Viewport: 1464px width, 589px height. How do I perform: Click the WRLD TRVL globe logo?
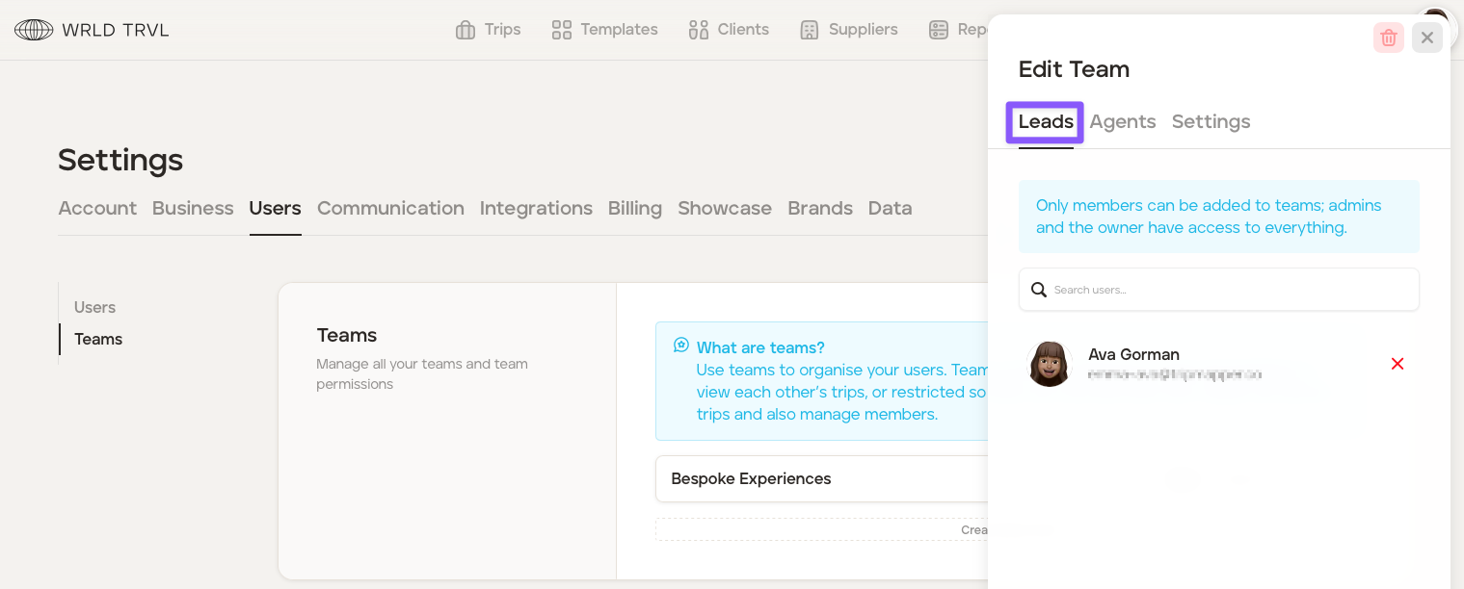(x=34, y=30)
